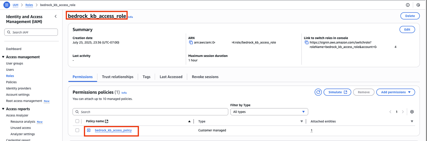The width and height of the screenshot is (427, 141).
Task: Collapse the Access management section
Action: pos(3,57)
